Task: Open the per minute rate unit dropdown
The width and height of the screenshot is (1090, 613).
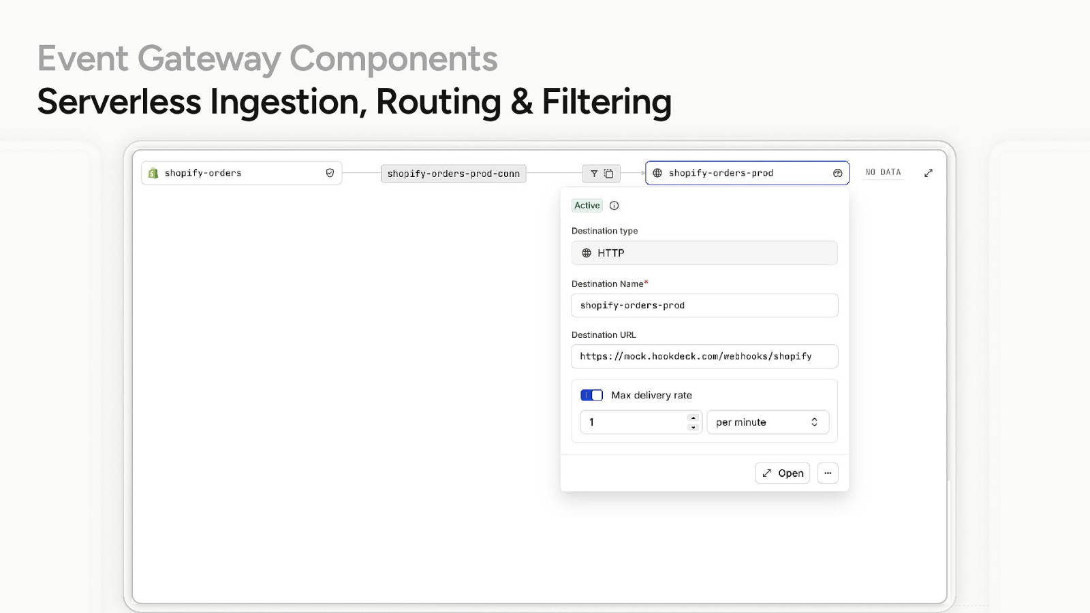Action: point(767,422)
